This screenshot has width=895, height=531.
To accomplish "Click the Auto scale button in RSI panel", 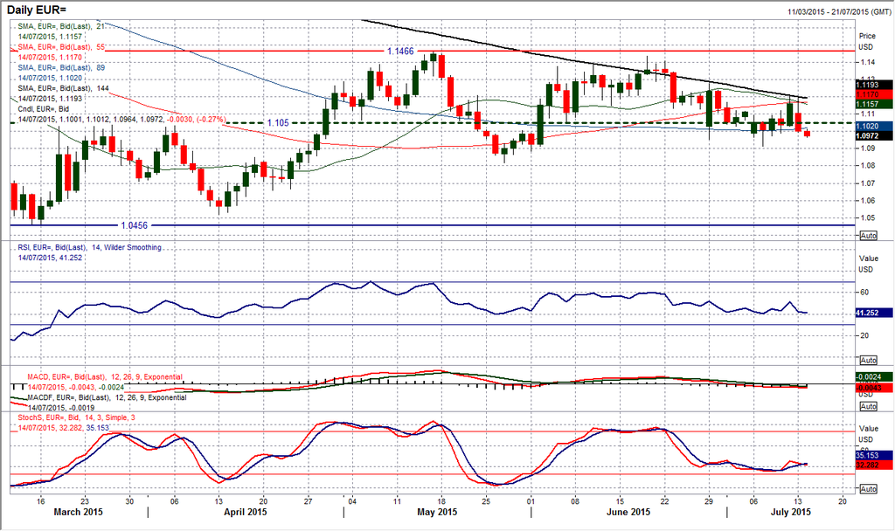I will 868,361.
